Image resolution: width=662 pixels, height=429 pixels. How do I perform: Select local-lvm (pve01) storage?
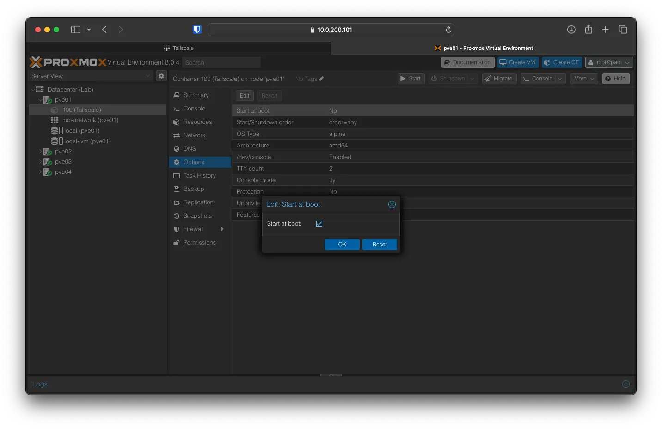[87, 141]
